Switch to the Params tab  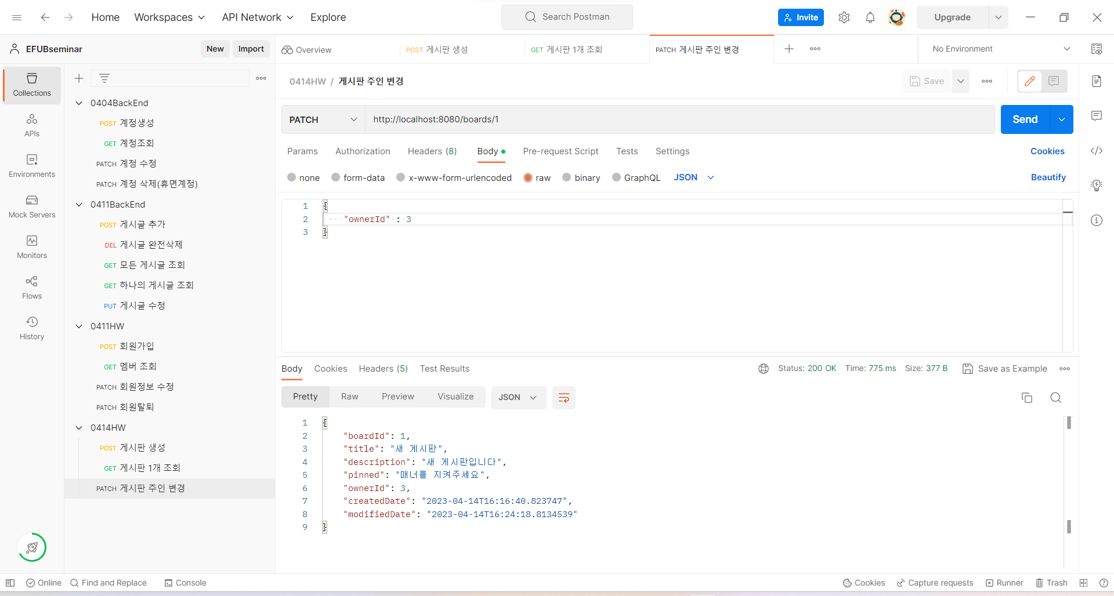coord(302,151)
